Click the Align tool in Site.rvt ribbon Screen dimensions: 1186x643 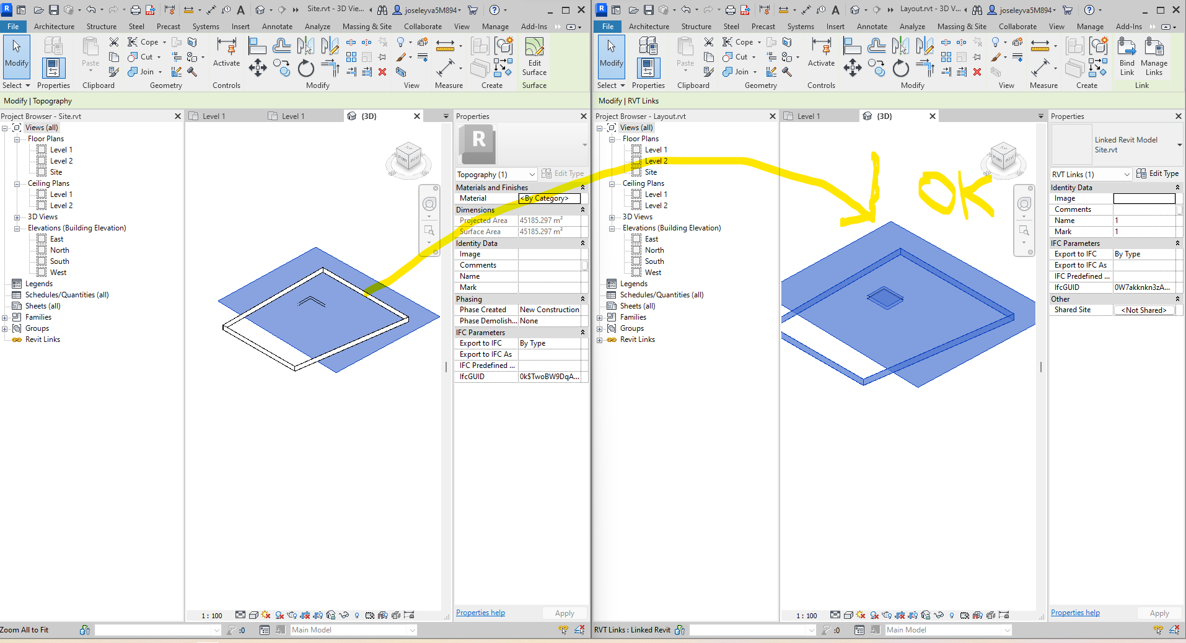(x=257, y=45)
